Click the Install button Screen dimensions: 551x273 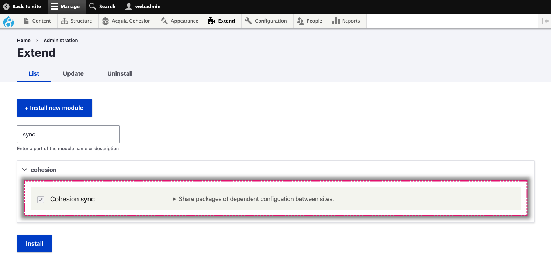(34, 243)
